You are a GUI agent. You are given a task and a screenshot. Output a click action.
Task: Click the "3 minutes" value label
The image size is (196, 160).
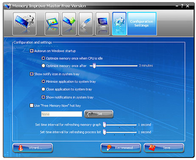point(146,66)
